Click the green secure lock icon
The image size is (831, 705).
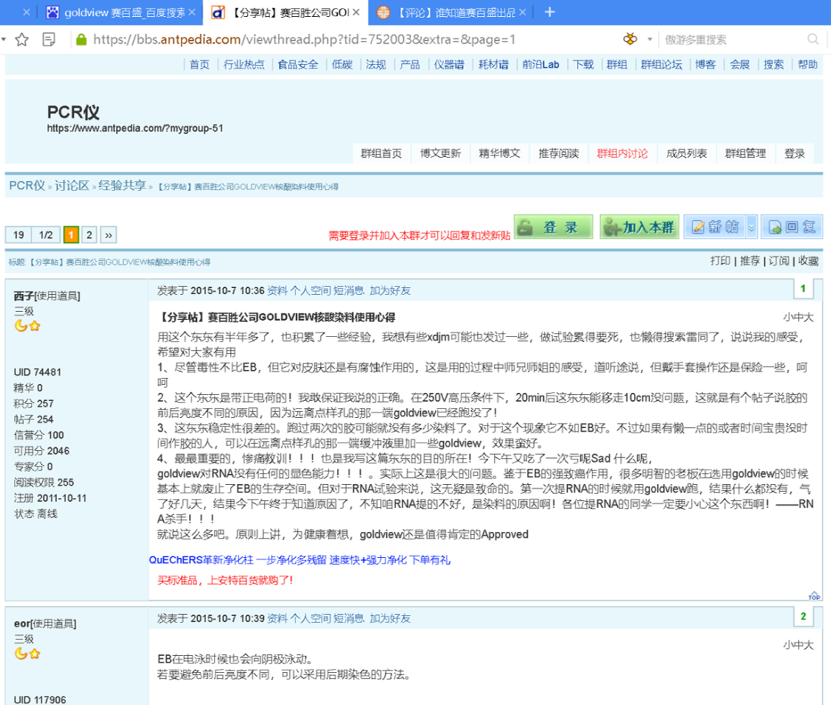click(81, 39)
